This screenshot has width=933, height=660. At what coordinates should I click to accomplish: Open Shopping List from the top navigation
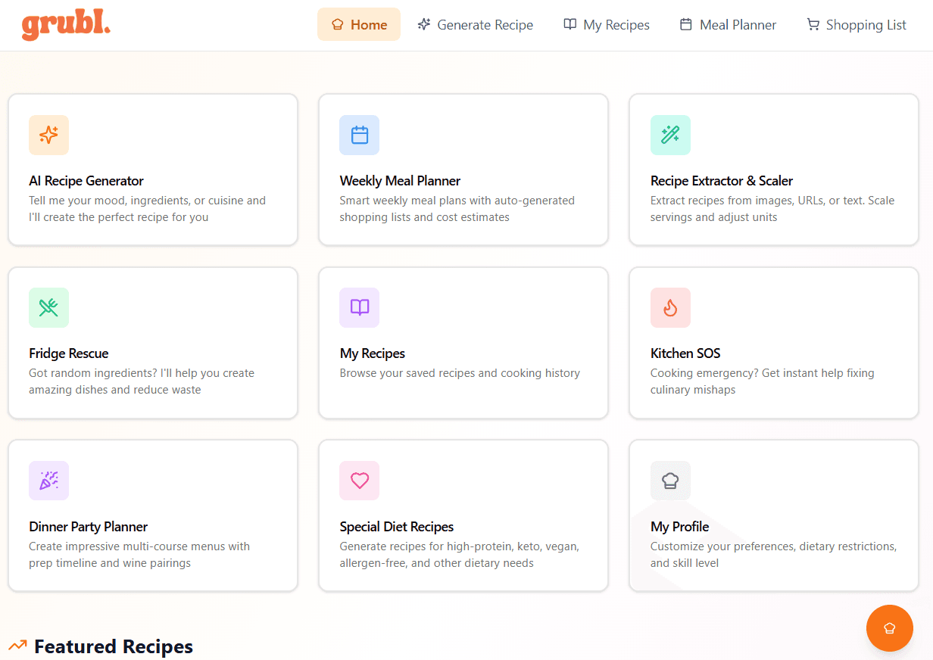coord(857,25)
